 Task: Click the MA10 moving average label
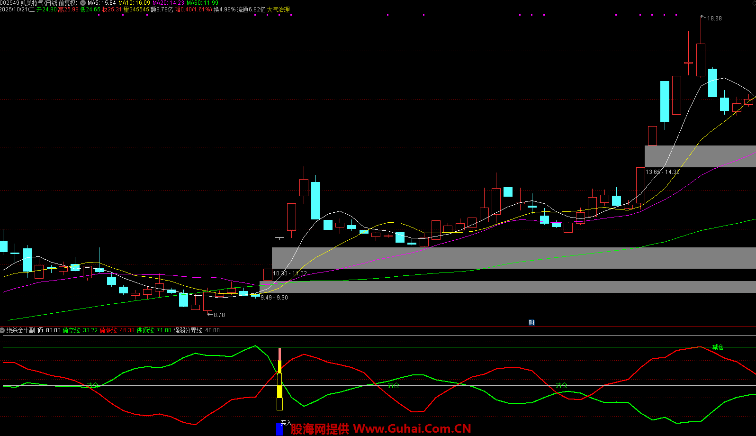point(134,3)
